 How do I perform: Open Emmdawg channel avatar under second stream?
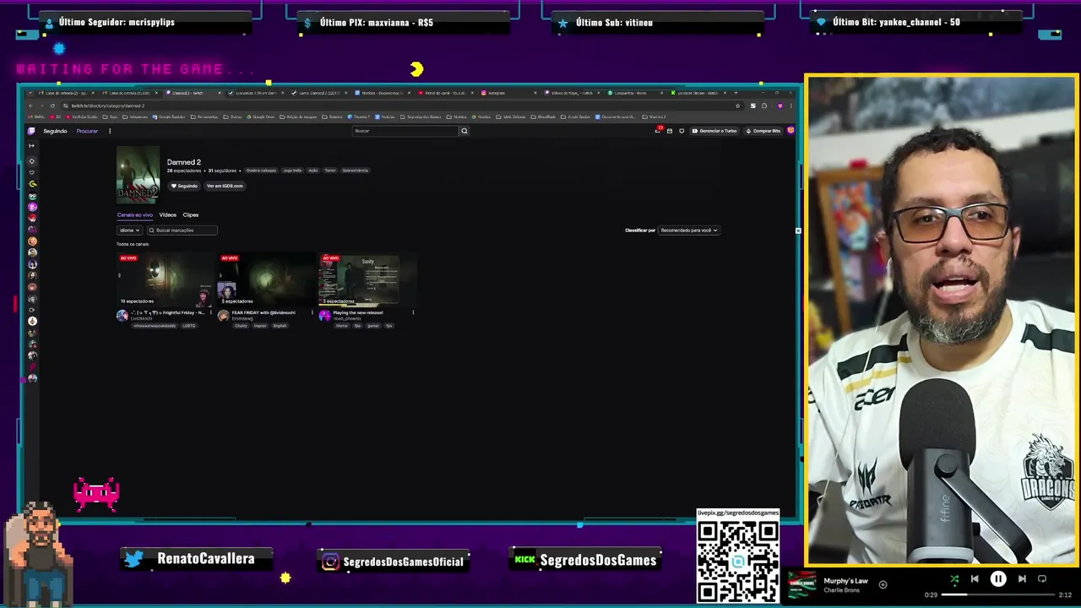pyautogui.click(x=224, y=315)
